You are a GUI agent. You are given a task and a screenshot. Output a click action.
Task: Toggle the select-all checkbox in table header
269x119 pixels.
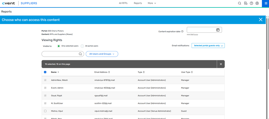(45, 72)
